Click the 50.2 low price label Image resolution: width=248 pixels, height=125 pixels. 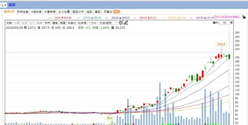click(110, 118)
